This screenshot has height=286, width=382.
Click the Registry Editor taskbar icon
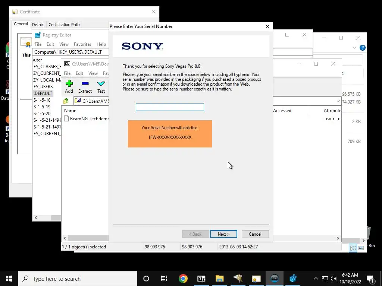[x=293, y=279]
